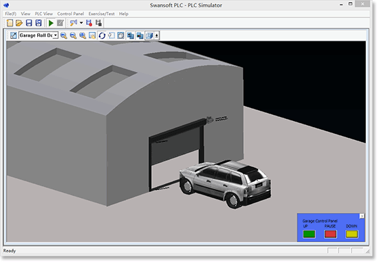Click the Save As icon
The image size is (382, 263).
(39, 23)
